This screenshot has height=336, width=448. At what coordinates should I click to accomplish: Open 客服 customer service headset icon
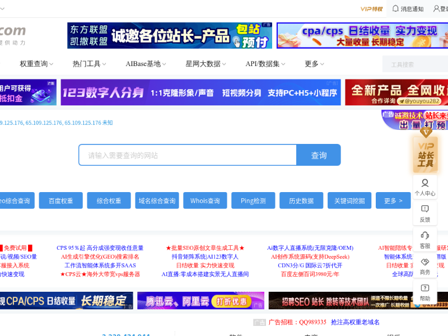coord(424,240)
